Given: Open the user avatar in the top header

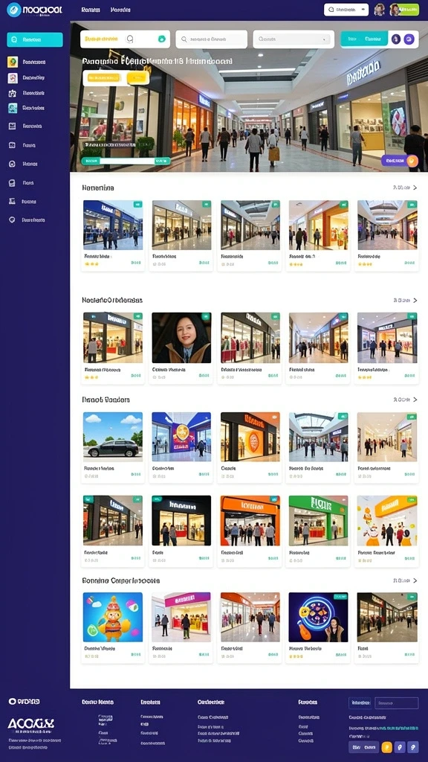Looking at the screenshot, I should pos(379,10).
